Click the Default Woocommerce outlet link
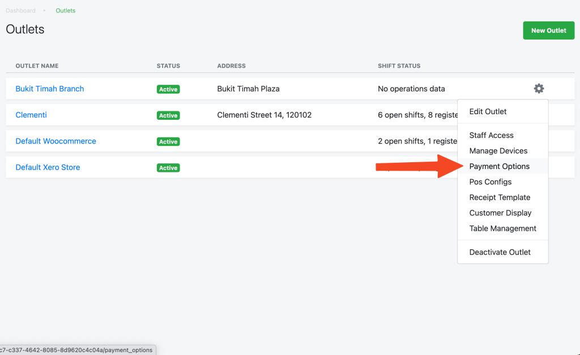 point(56,141)
